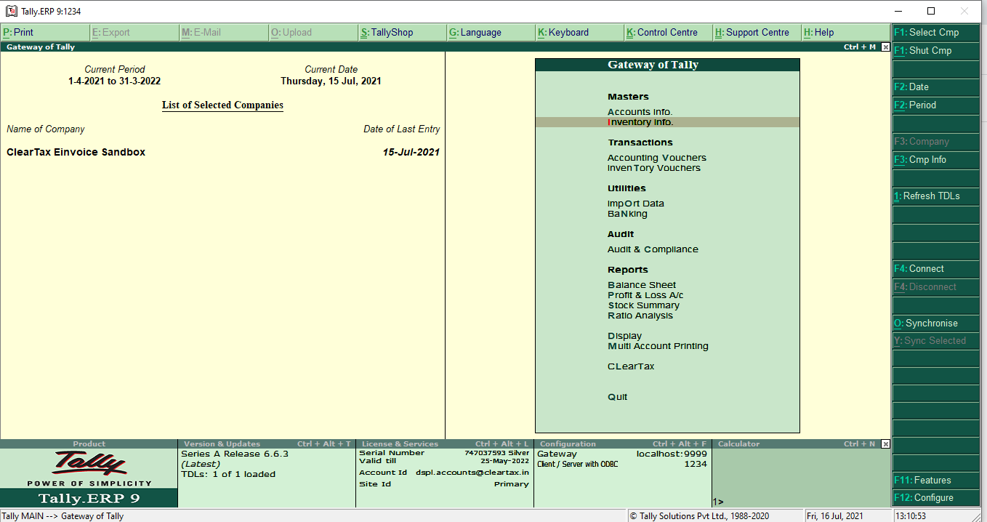Open F12 Configure

coord(924,497)
